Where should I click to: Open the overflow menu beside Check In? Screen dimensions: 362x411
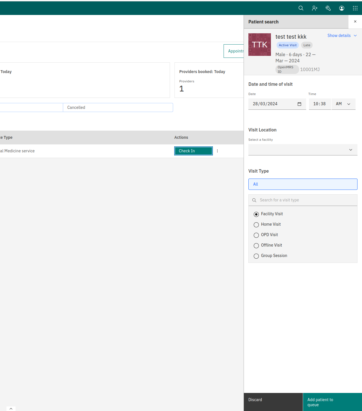[217, 151]
